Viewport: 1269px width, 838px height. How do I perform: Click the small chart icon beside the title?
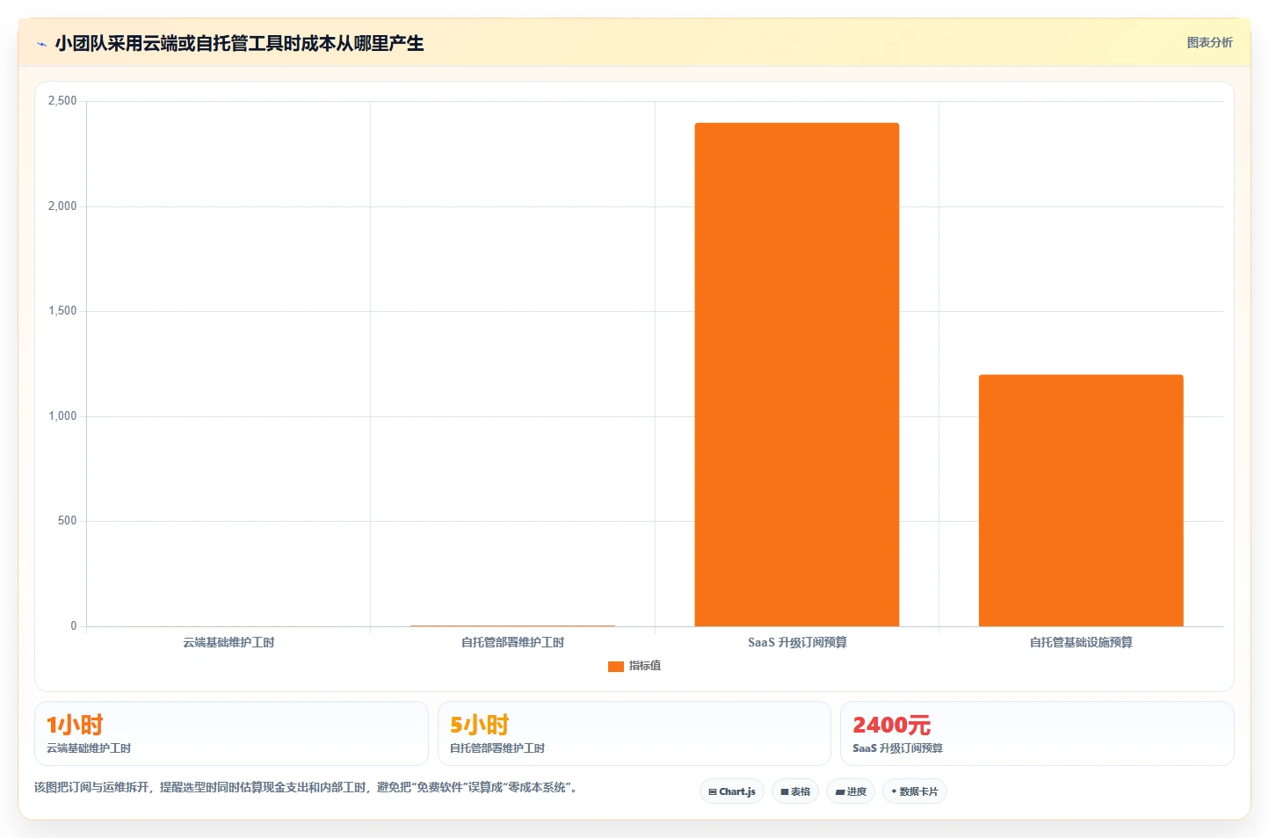pos(41,44)
